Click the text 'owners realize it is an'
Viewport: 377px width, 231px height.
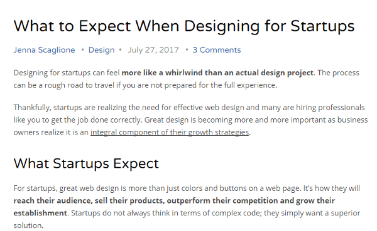[51, 132]
